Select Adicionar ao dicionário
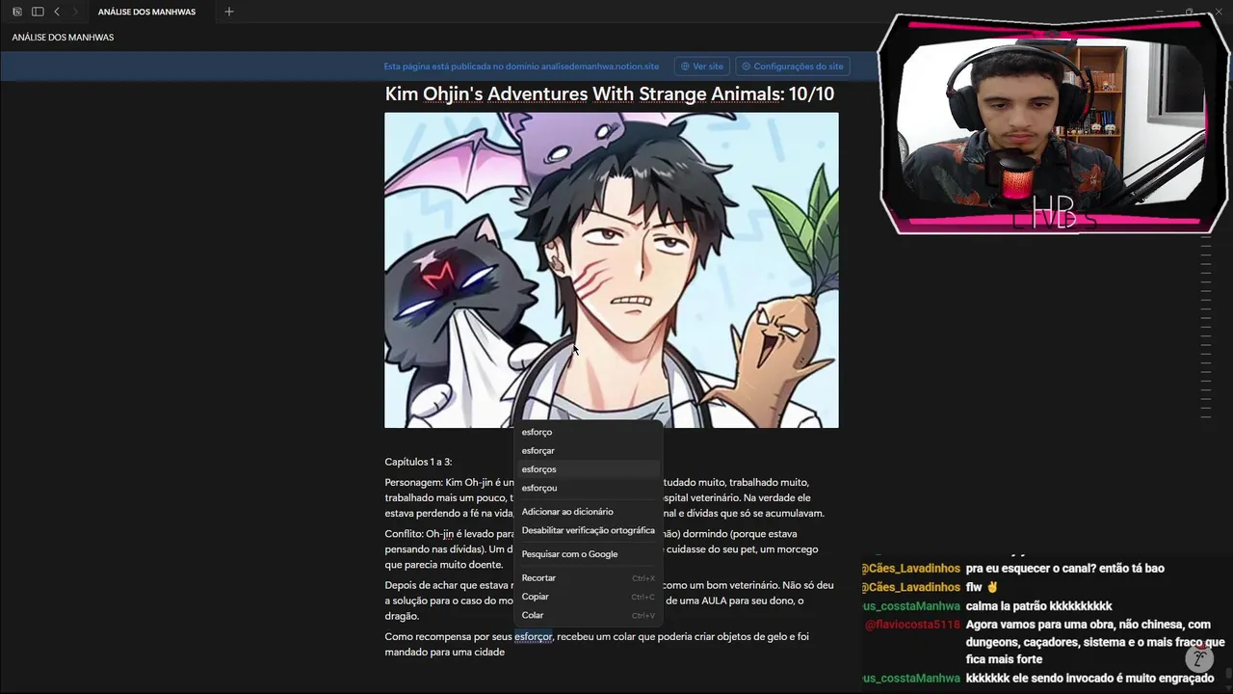This screenshot has height=694, width=1233. [x=588, y=512]
